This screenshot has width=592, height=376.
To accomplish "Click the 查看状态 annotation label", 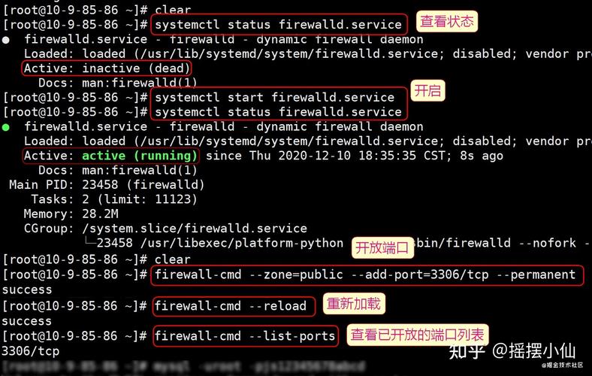I will point(447,22).
